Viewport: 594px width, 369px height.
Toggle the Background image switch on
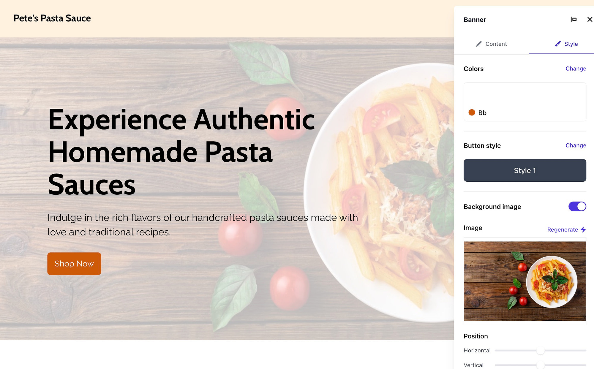point(577,207)
